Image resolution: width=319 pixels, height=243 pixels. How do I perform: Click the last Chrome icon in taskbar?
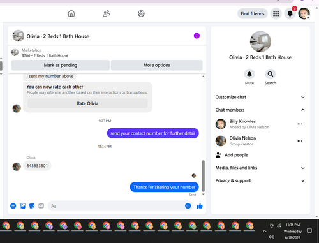click(249, 226)
